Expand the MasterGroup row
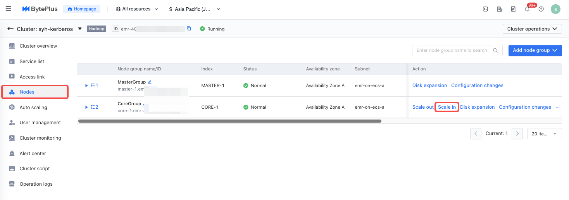This screenshot has height=200, width=569. pos(87,85)
